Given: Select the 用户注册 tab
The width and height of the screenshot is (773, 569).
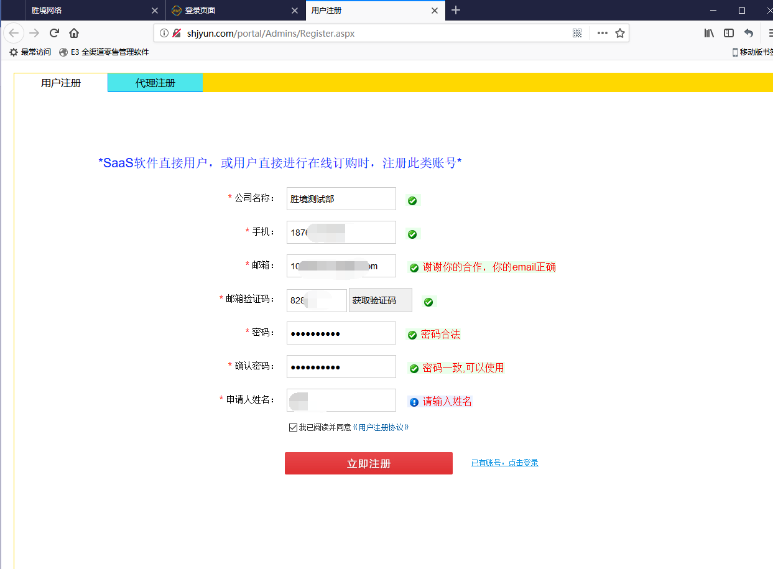Looking at the screenshot, I should [61, 83].
